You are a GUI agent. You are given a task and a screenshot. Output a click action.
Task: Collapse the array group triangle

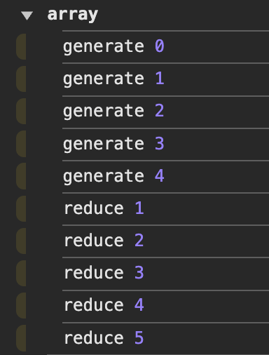27,15
